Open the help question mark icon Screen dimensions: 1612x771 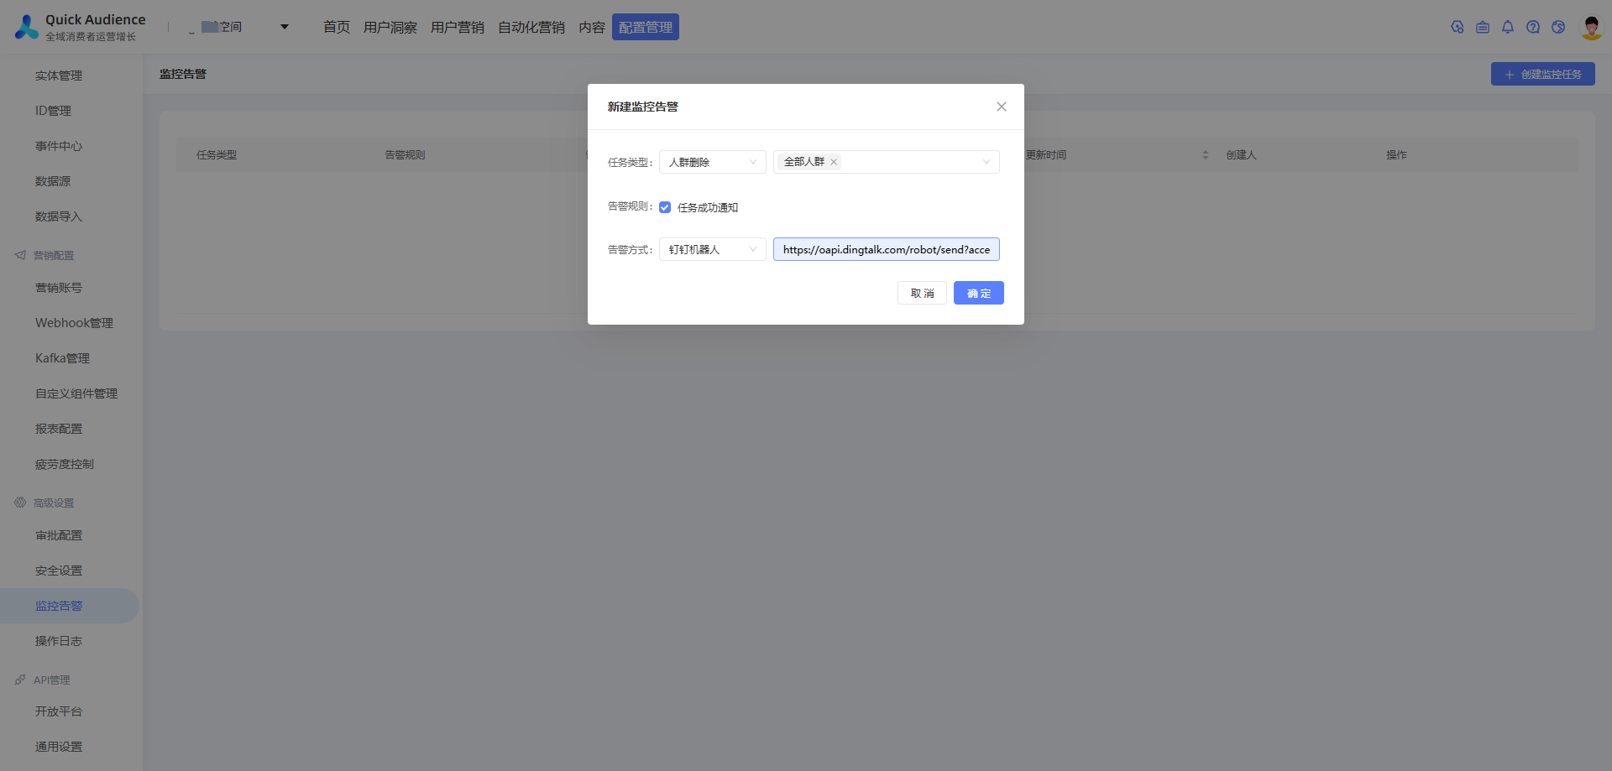(x=1533, y=27)
